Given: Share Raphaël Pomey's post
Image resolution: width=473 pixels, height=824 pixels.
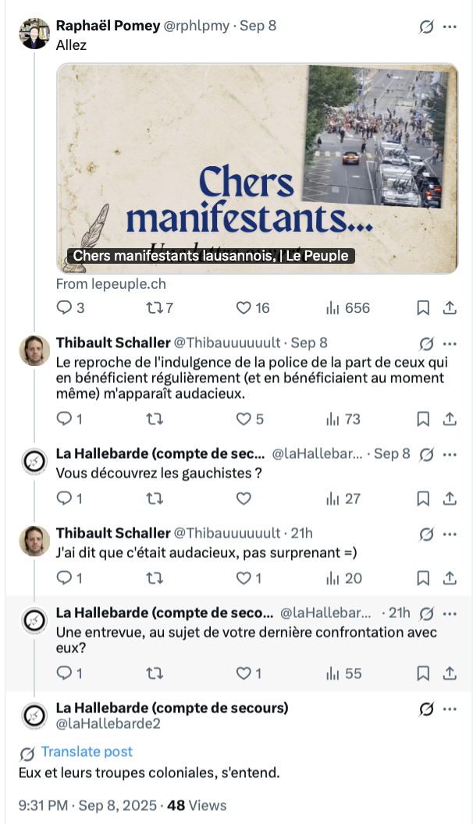Looking at the screenshot, I should (x=450, y=308).
